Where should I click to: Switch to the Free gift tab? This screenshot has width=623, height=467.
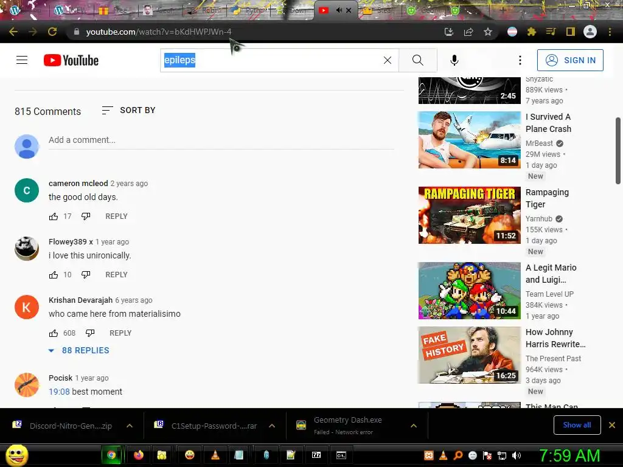pos(116,10)
